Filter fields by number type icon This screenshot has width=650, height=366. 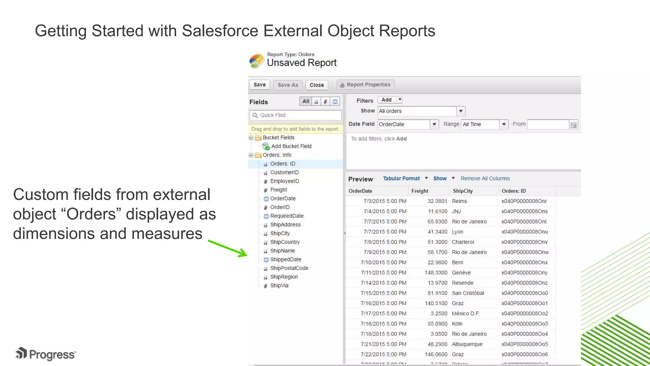(325, 101)
